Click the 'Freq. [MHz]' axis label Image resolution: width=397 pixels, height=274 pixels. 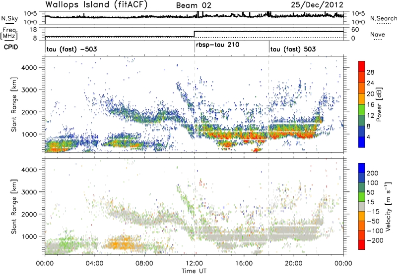click(x=10, y=33)
